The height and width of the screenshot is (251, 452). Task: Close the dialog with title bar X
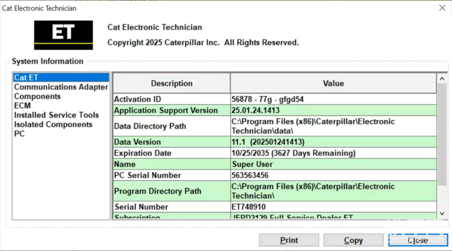pyautogui.click(x=441, y=8)
